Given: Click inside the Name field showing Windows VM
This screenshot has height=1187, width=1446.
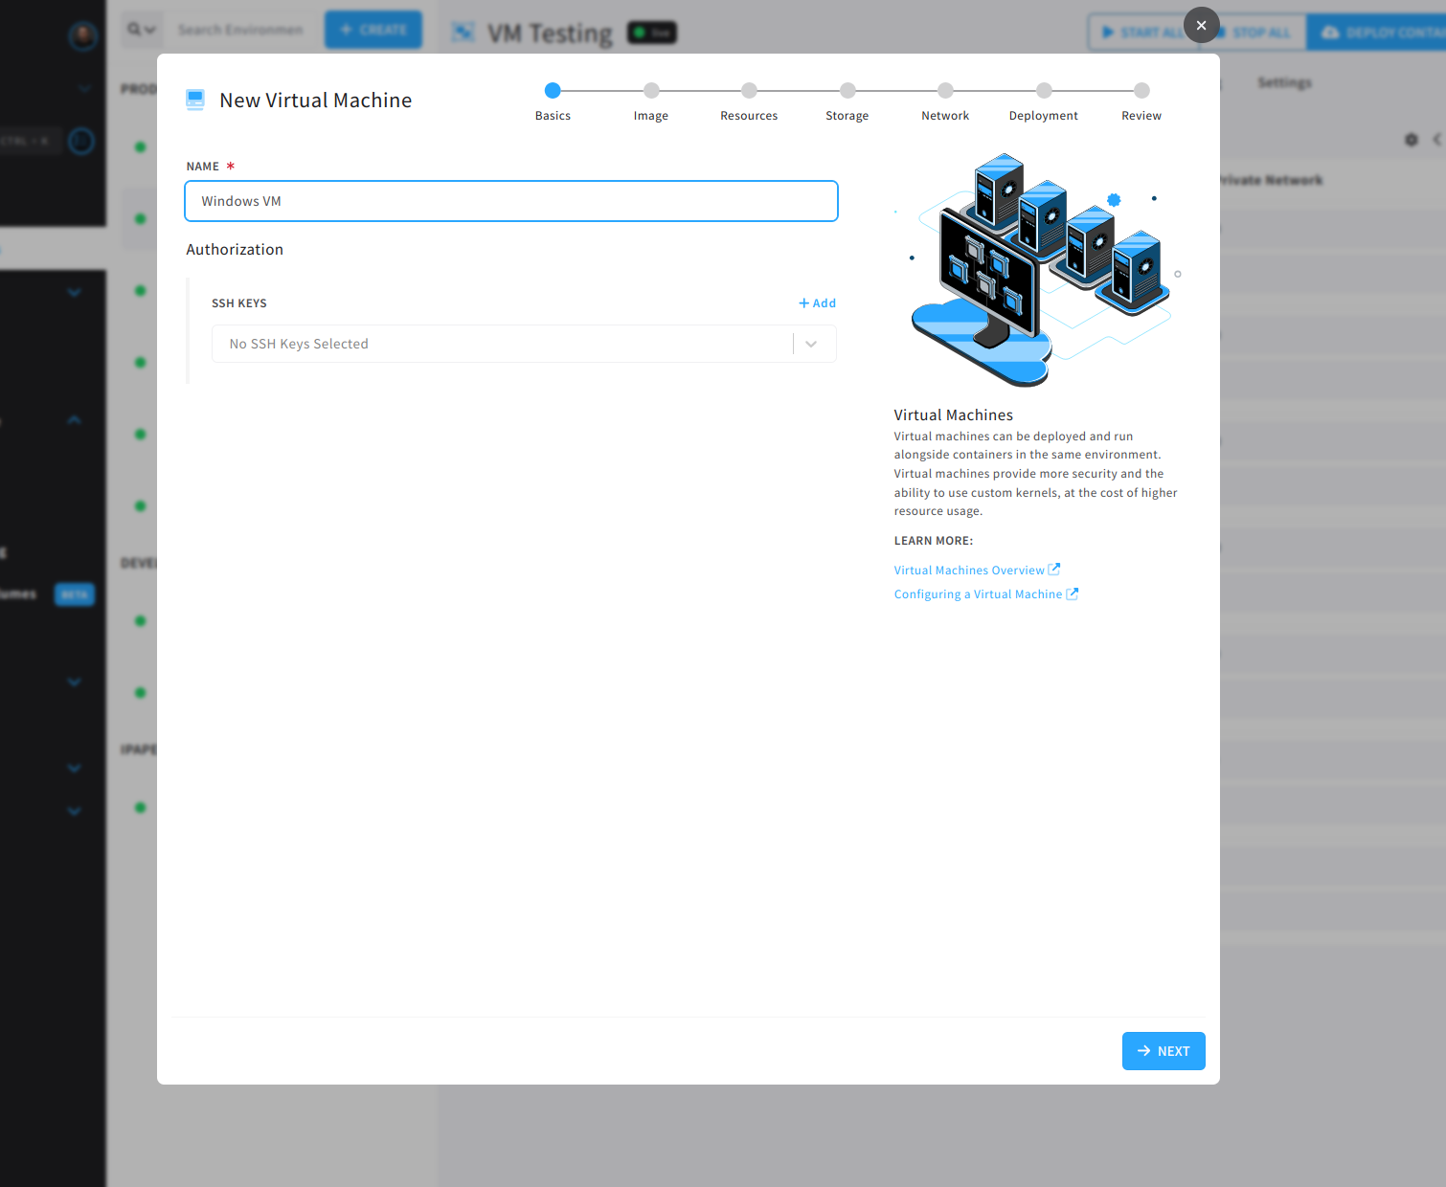Looking at the screenshot, I should click(510, 201).
